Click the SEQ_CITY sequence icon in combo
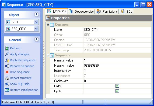 click(x=8, y=29)
